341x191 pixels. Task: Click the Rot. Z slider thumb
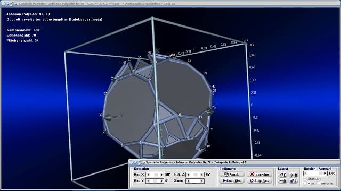[196, 175]
